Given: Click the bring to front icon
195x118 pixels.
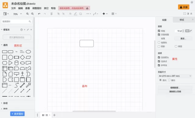Looking at the screenshot, I should point(58,14).
